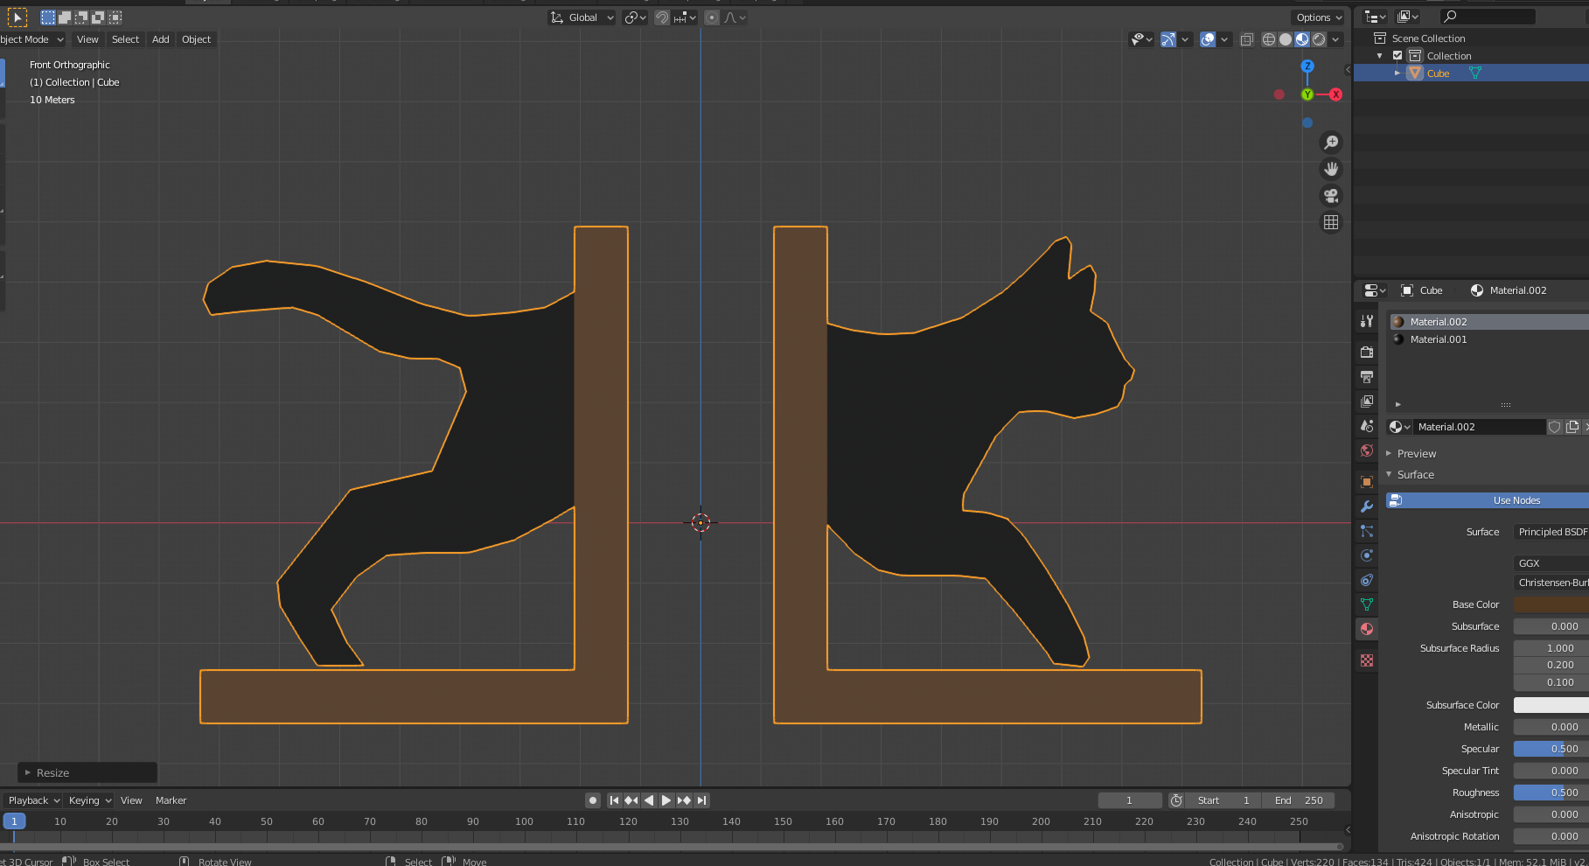
Task: Open the Modifier properties (wrench icon)
Action: tap(1367, 506)
